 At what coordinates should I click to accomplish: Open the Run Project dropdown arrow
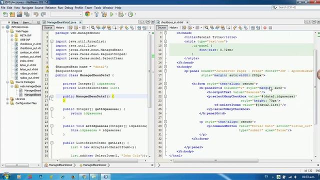(x=116, y=14)
